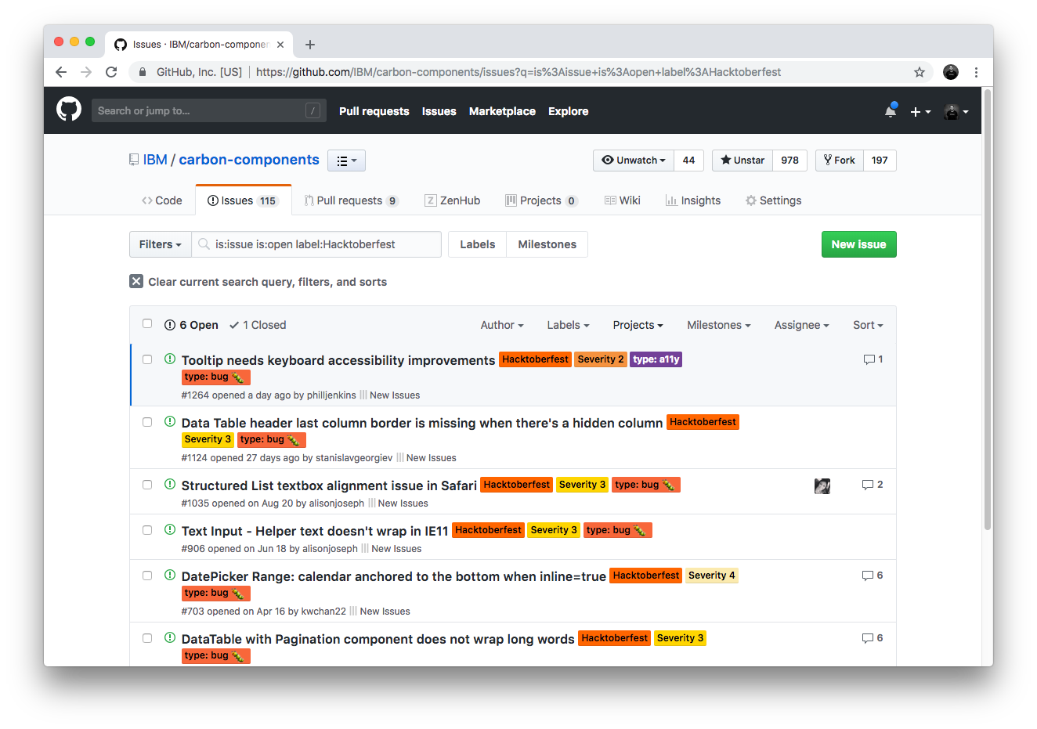Open the notifications bell
Viewport: 1037px width, 729px height.
(891, 111)
